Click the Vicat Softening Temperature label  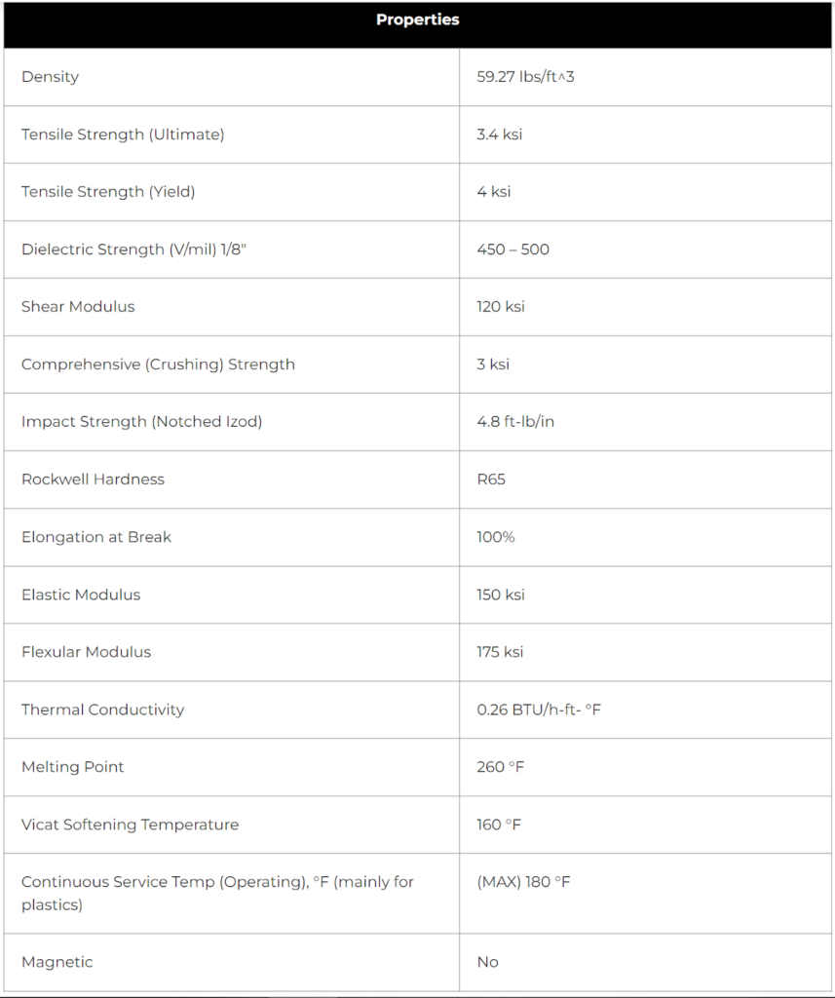point(130,825)
